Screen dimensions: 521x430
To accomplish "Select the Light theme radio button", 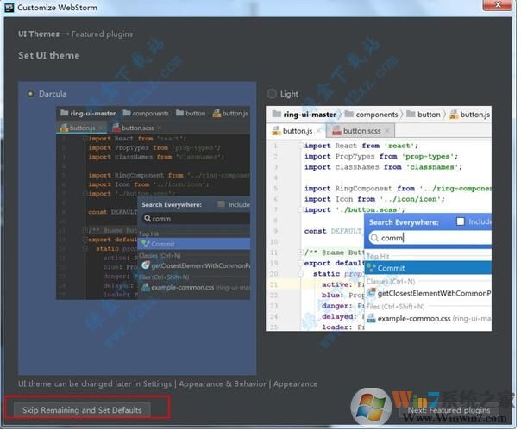I will pyautogui.click(x=272, y=94).
